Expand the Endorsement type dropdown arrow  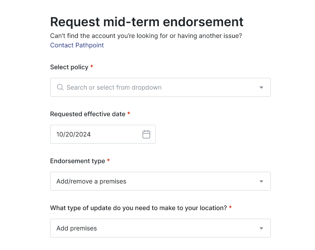pyautogui.click(x=261, y=182)
